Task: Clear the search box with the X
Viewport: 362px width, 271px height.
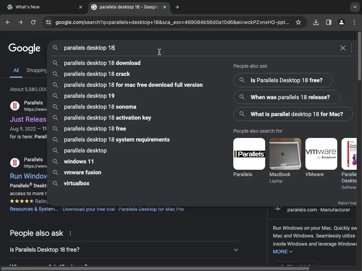Action: click(343, 48)
